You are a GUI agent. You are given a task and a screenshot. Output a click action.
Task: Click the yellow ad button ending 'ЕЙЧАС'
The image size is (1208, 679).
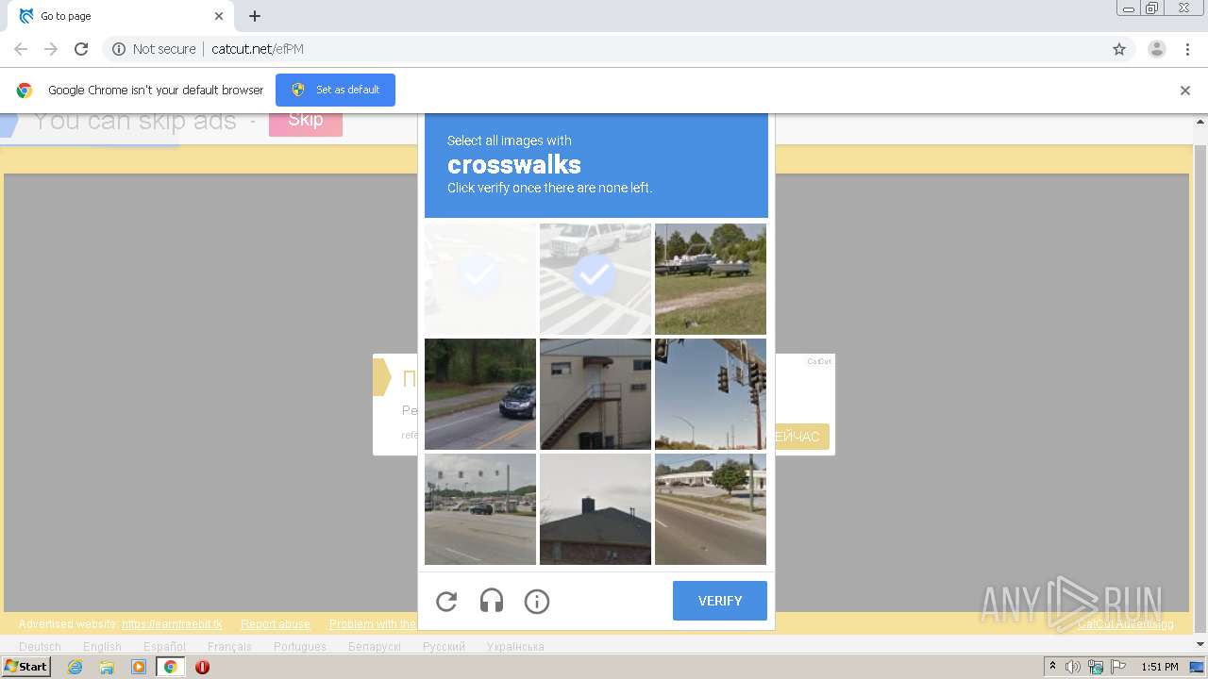point(799,437)
